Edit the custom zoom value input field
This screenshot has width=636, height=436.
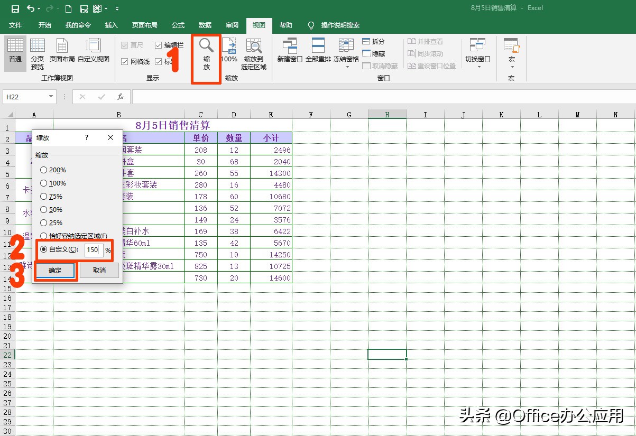pos(93,250)
